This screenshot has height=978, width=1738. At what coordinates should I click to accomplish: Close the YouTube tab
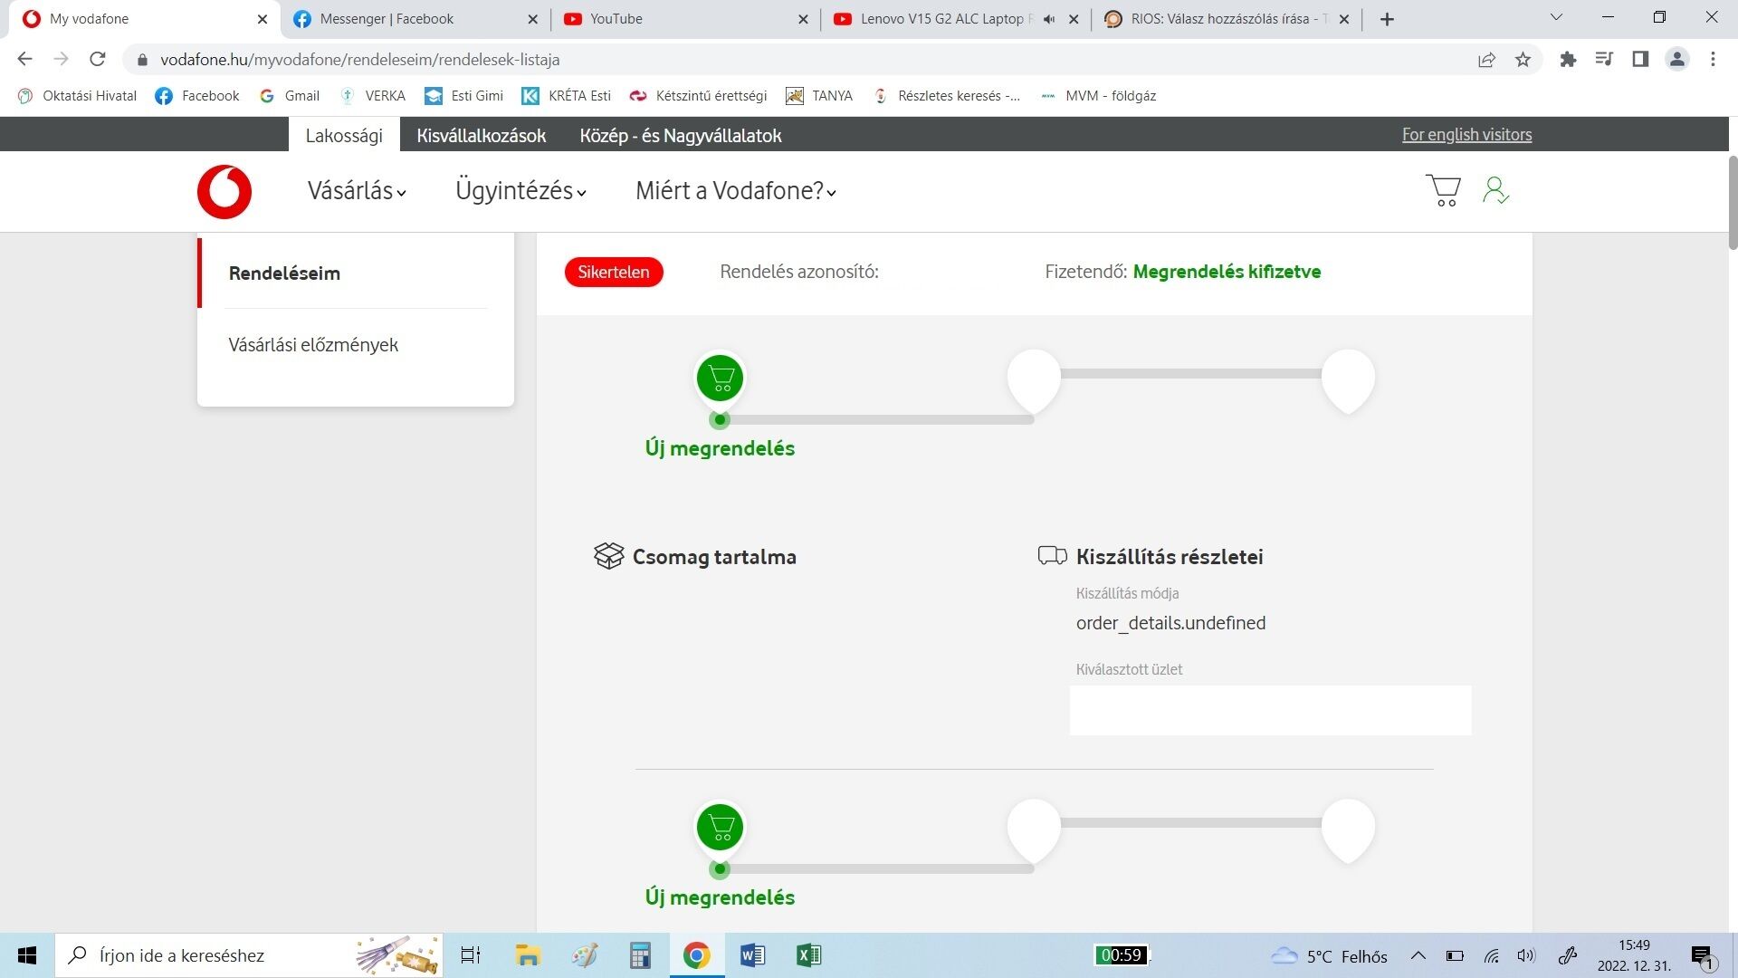(x=803, y=19)
